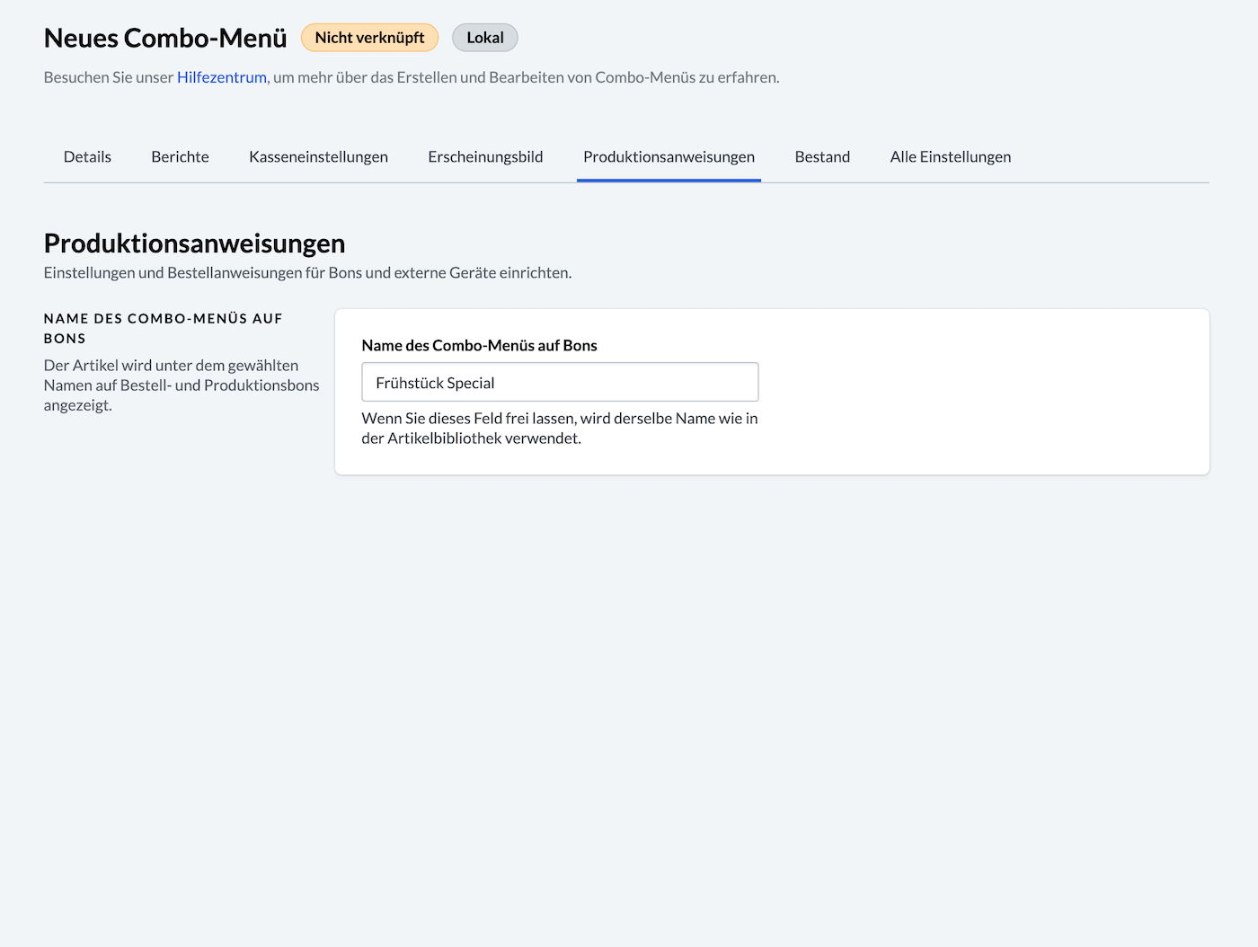Select the Erscheinungsbild tab
The image size is (1258, 947).
coord(485,156)
